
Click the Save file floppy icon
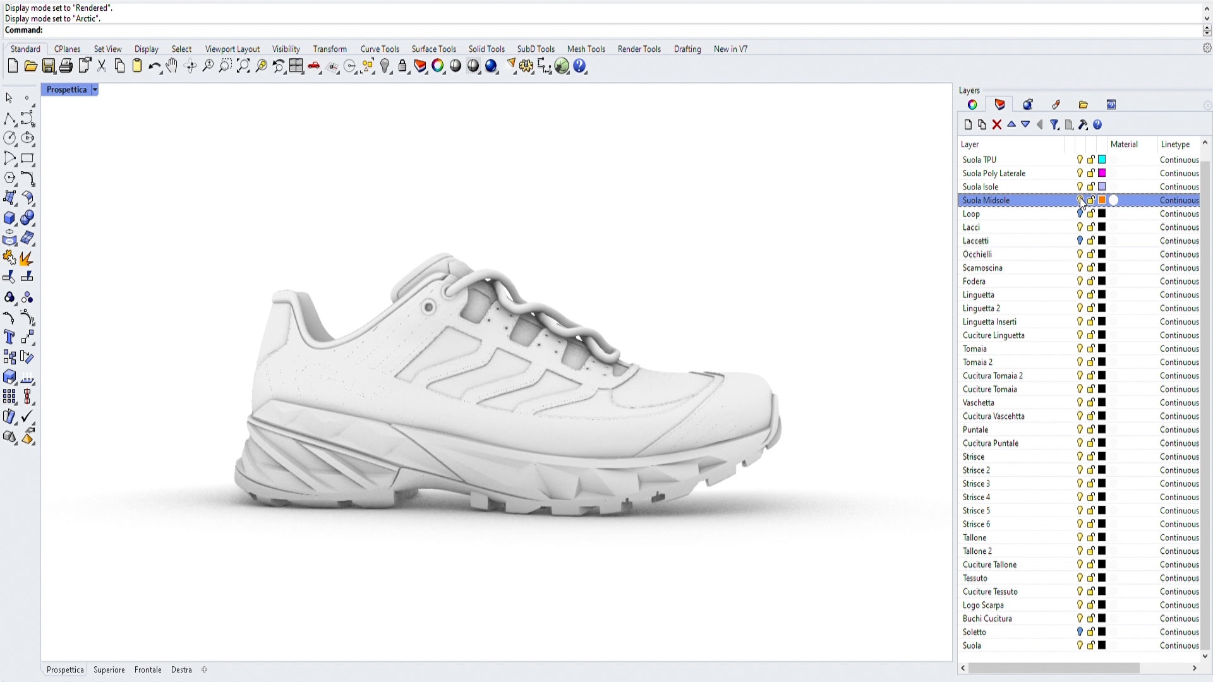pos(48,66)
